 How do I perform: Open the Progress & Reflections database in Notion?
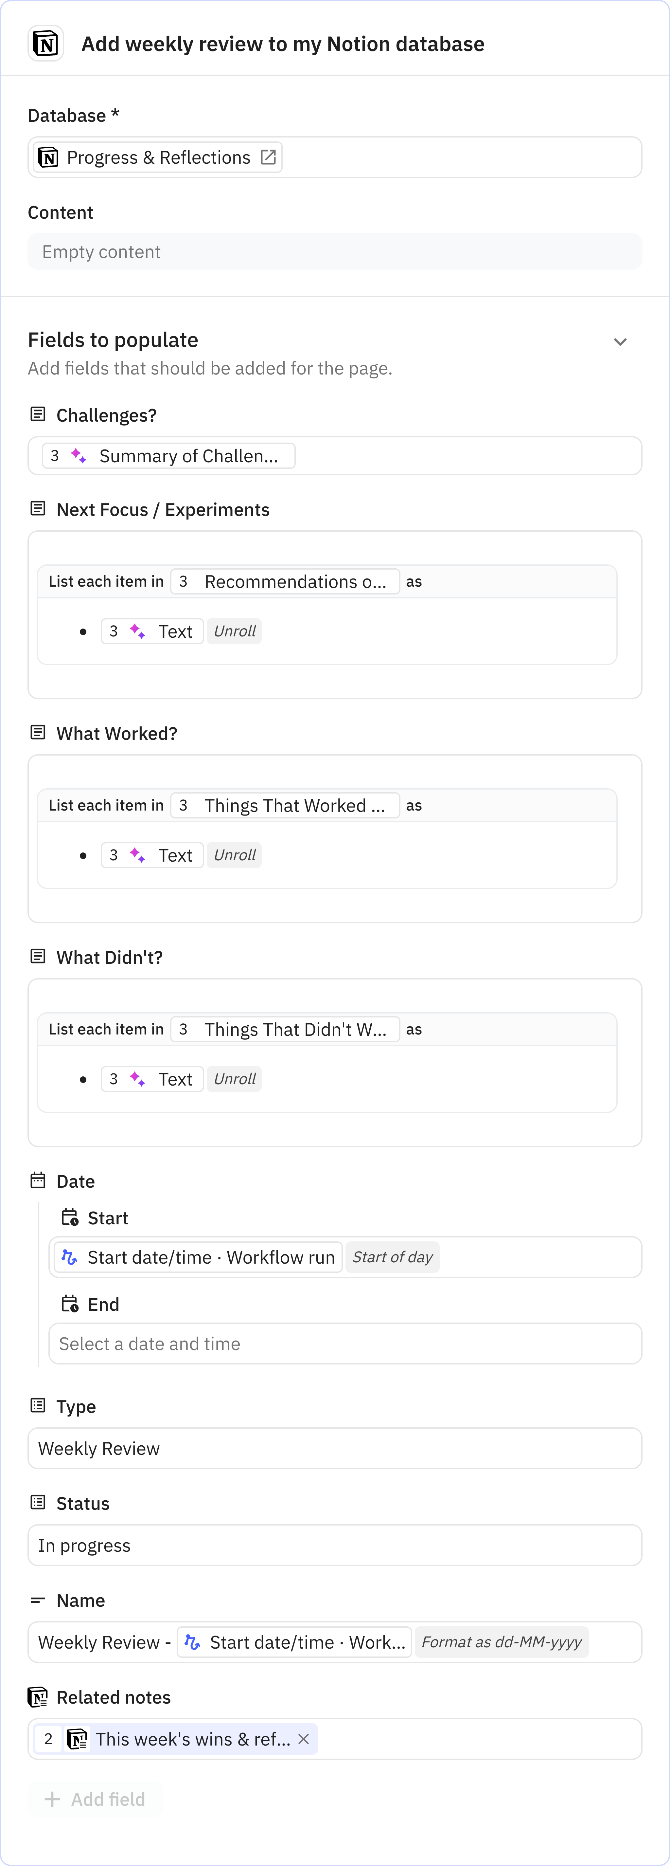pos(269,156)
